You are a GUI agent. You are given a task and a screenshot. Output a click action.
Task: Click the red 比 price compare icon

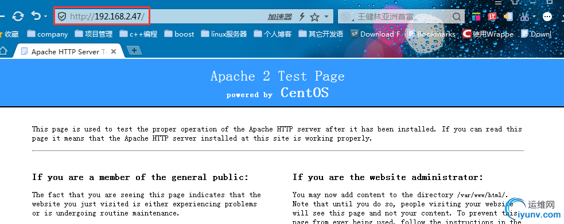492,17
